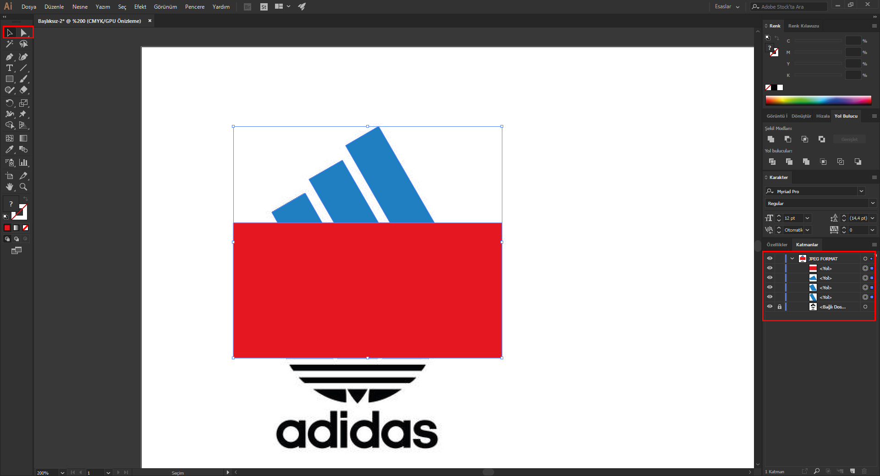Switch to the Özellikler tab

[776, 245]
